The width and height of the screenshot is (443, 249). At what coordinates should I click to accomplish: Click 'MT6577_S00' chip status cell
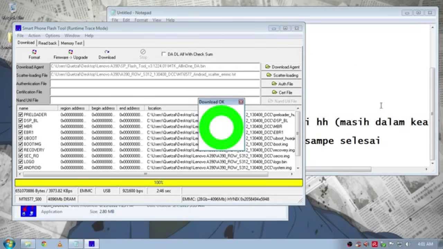[30, 199]
